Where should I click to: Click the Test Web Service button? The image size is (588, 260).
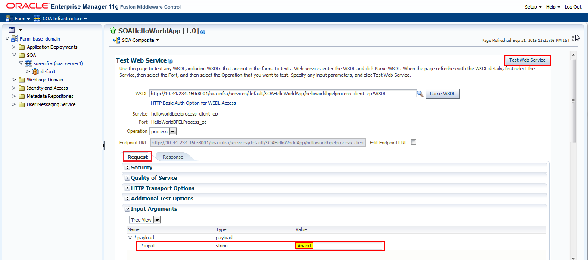pyautogui.click(x=527, y=60)
